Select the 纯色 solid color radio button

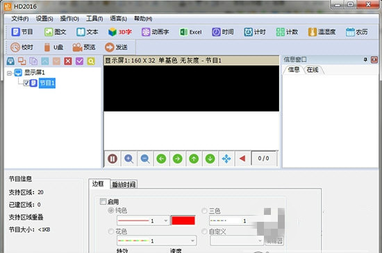(111, 210)
